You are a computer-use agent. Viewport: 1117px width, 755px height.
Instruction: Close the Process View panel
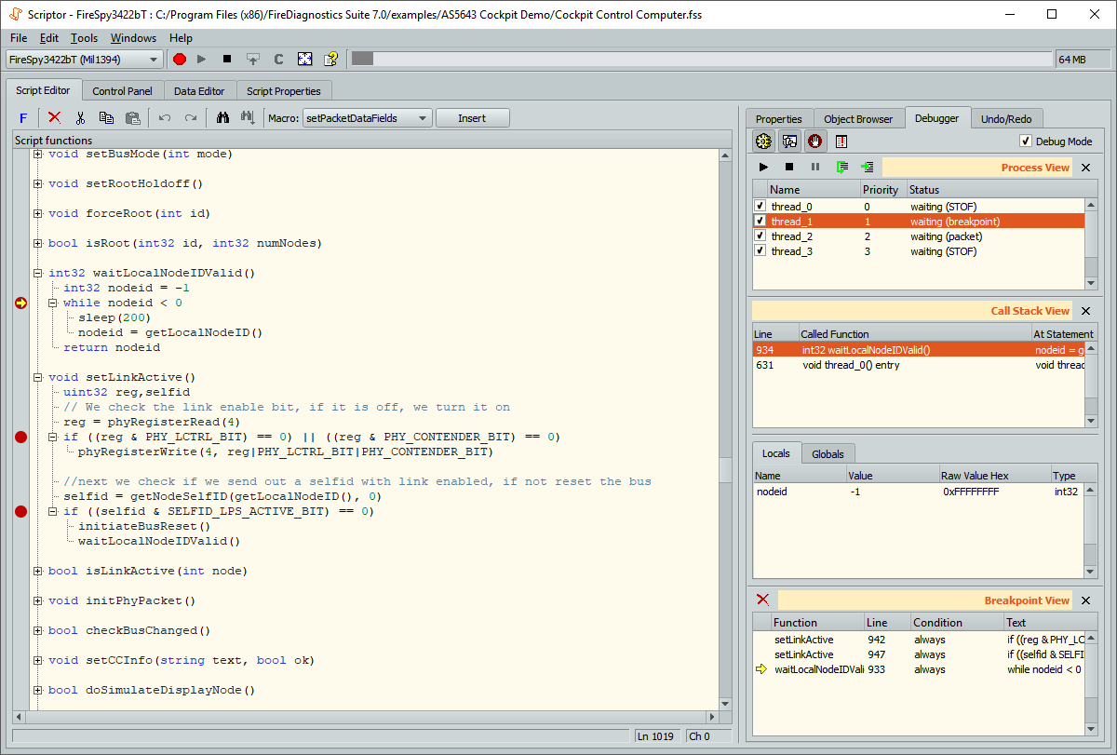pyautogui.click(x=1085, y=169)
